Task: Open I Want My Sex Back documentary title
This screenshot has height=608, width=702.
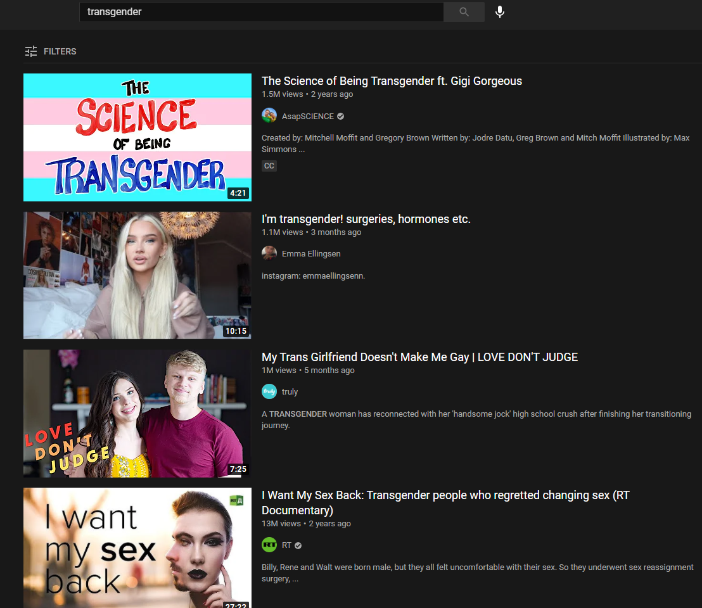Action: pos(445,502)
